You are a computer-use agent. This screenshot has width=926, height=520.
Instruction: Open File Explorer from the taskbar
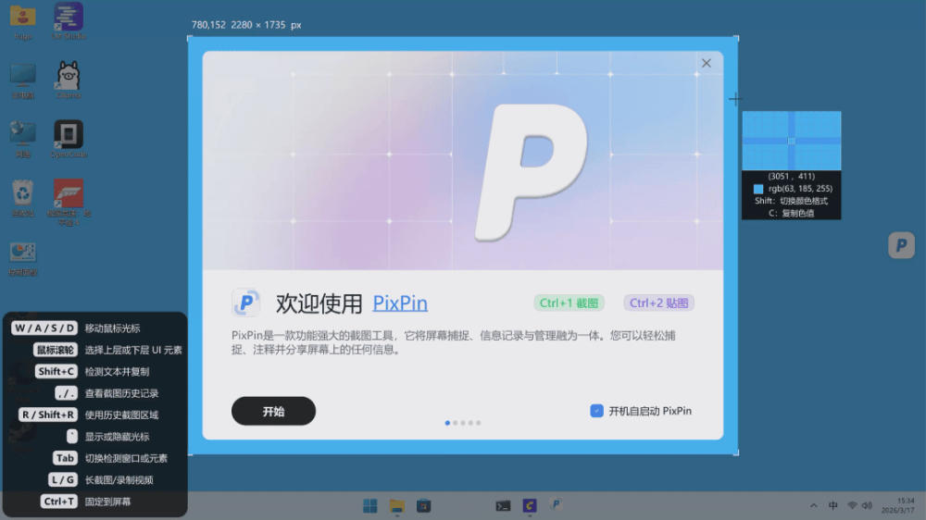(397, 506)
